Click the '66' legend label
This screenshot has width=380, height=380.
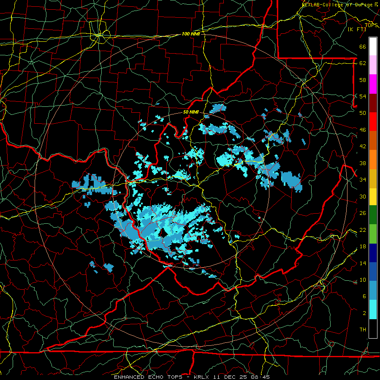click(x=363, y=46)
